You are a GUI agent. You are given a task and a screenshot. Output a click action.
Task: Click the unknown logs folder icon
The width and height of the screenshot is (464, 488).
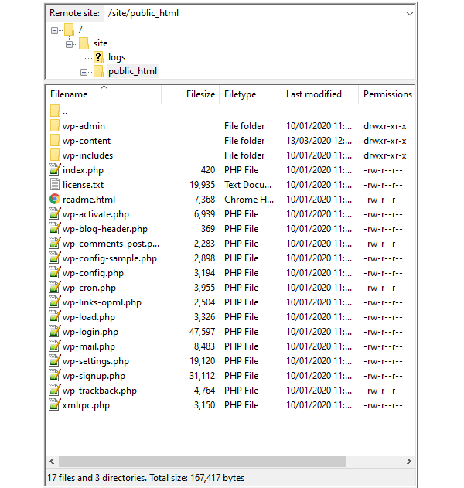click(x=98, y=57)
